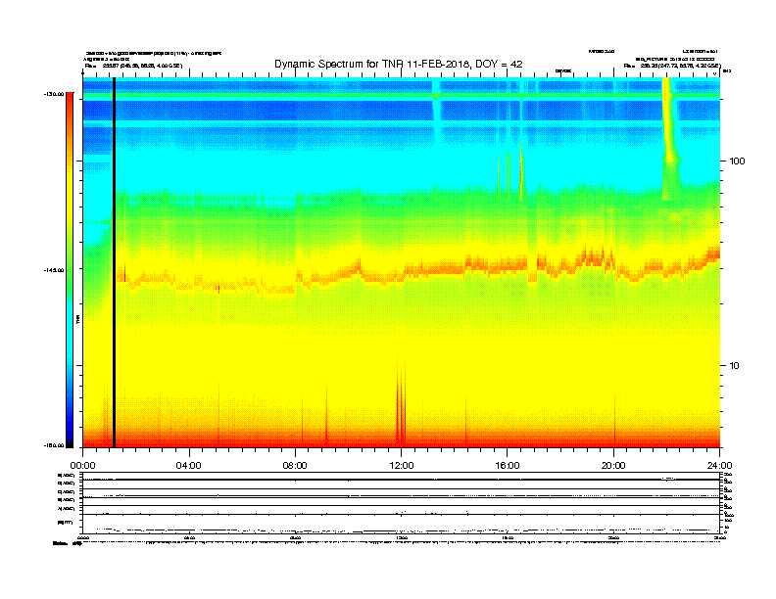Image resolution: width=776 pixels, height=599 pixels.
Task: Click the "10" frequency axis label
Action: pos(735,366)
